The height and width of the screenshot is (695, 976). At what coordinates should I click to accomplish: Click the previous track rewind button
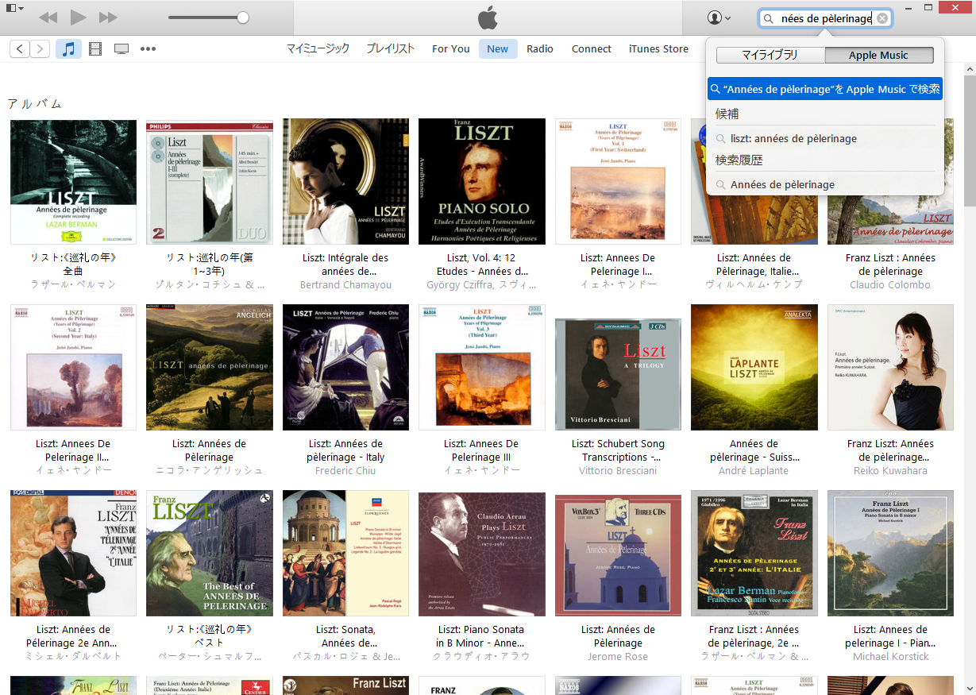pos(48,17)
